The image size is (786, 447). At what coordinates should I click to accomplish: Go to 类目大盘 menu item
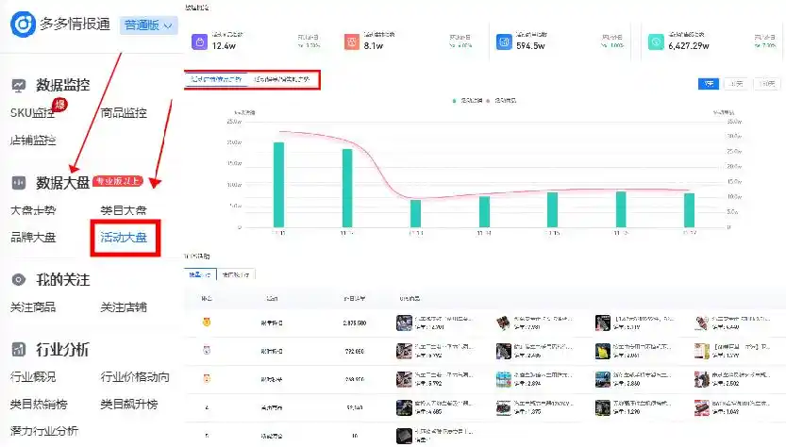[x=124, y=210]
